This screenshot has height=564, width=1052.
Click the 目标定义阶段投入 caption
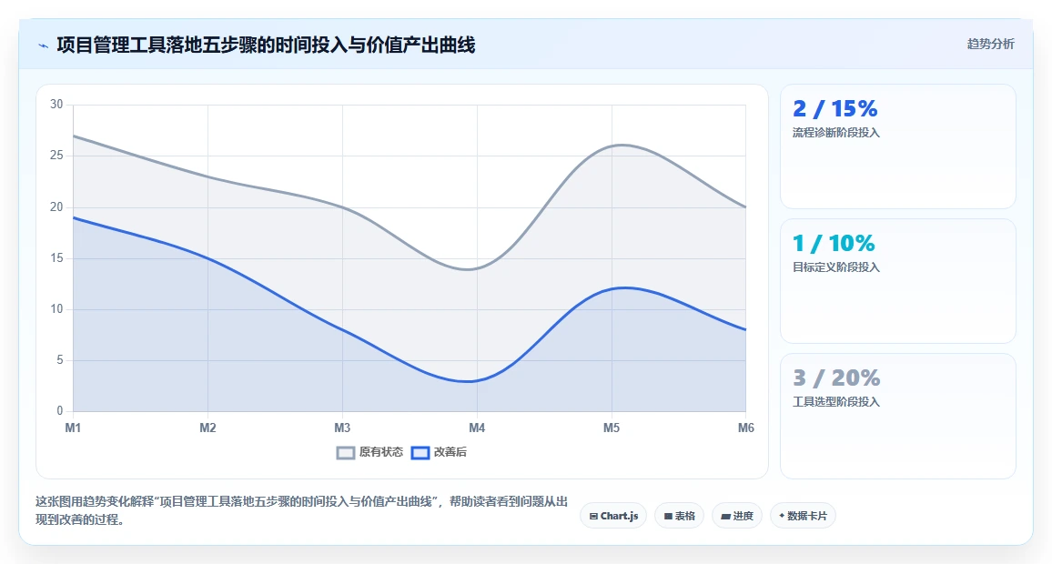836,267
